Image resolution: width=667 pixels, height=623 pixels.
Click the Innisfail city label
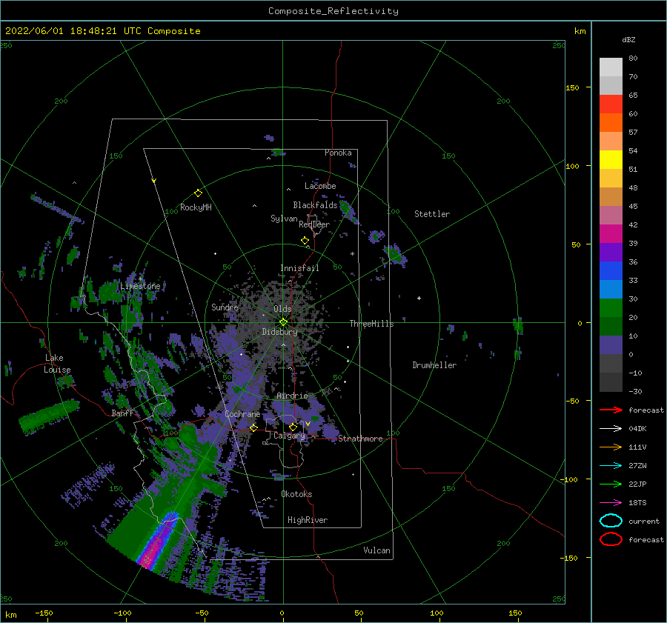point(299,268)
